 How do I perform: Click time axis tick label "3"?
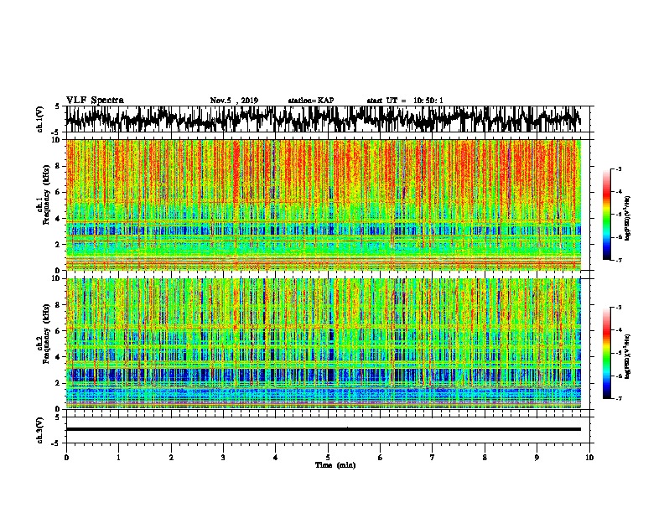click(223, 458)
